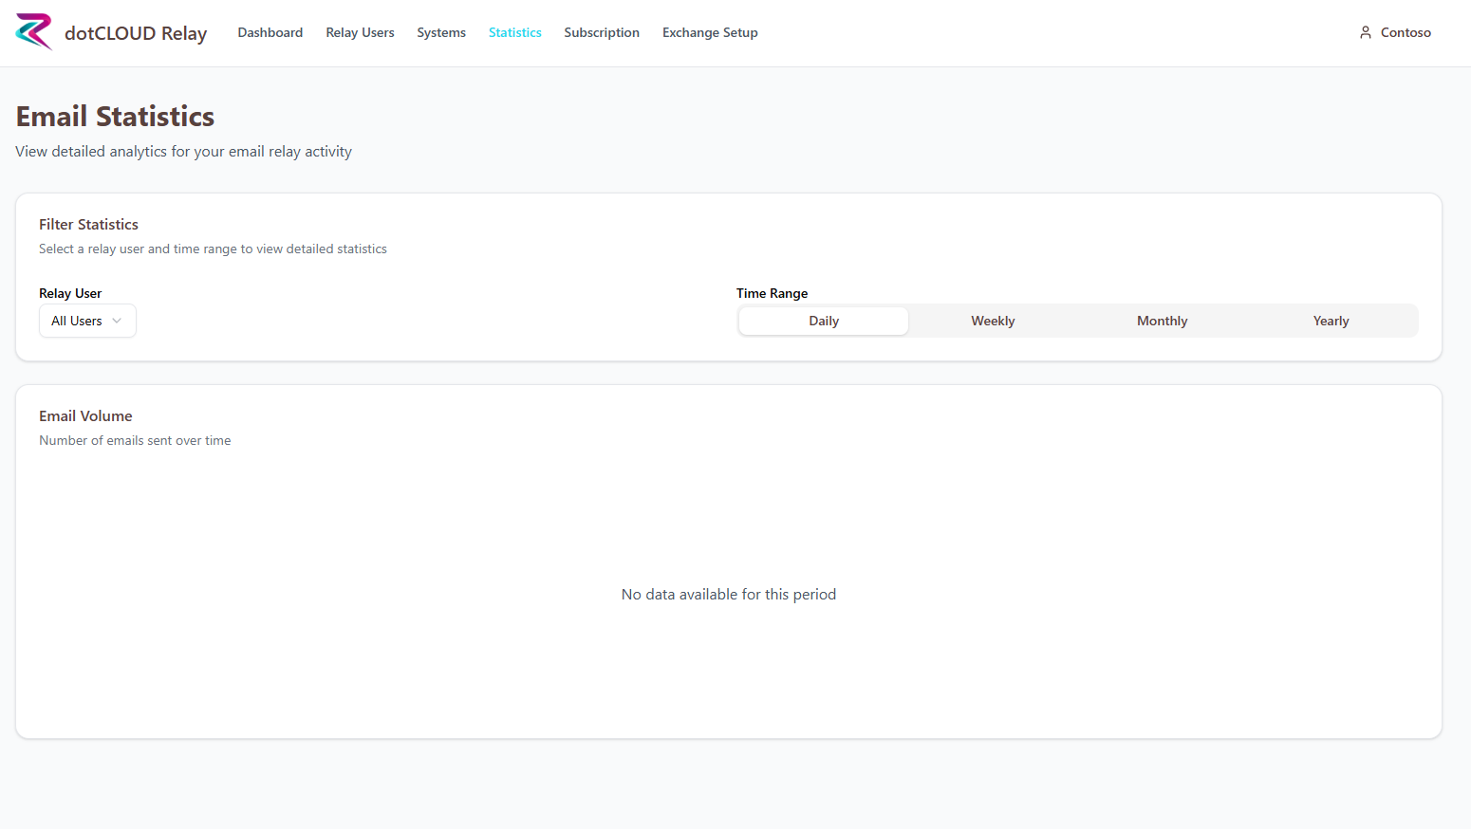Screen dimensions: 1471x829
Task: Set time range to Yearly
Action: (1331, 321)
